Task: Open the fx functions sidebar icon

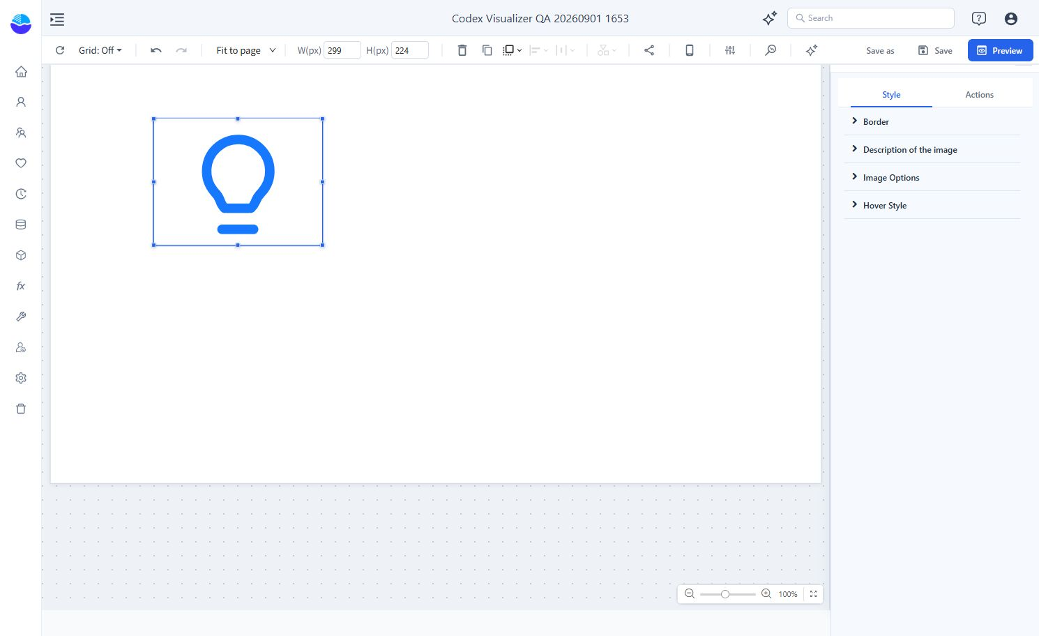Action: click(21, 286)
